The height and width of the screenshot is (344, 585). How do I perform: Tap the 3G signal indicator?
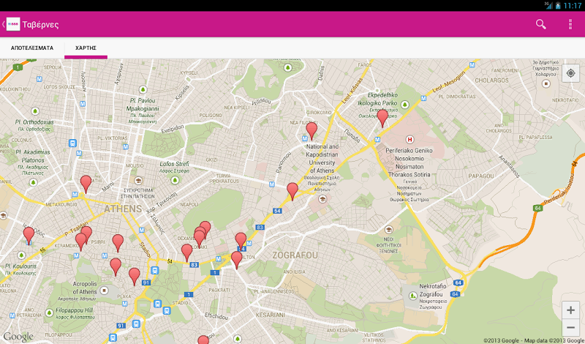click(x=548, y=5)
